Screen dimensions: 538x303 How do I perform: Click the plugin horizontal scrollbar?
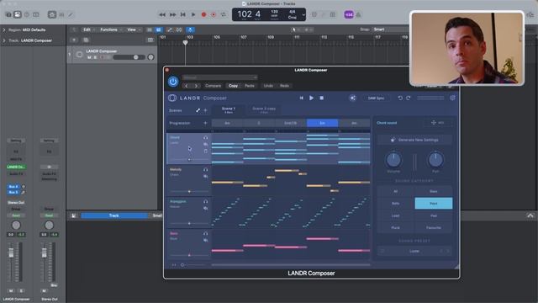[291, 265]
